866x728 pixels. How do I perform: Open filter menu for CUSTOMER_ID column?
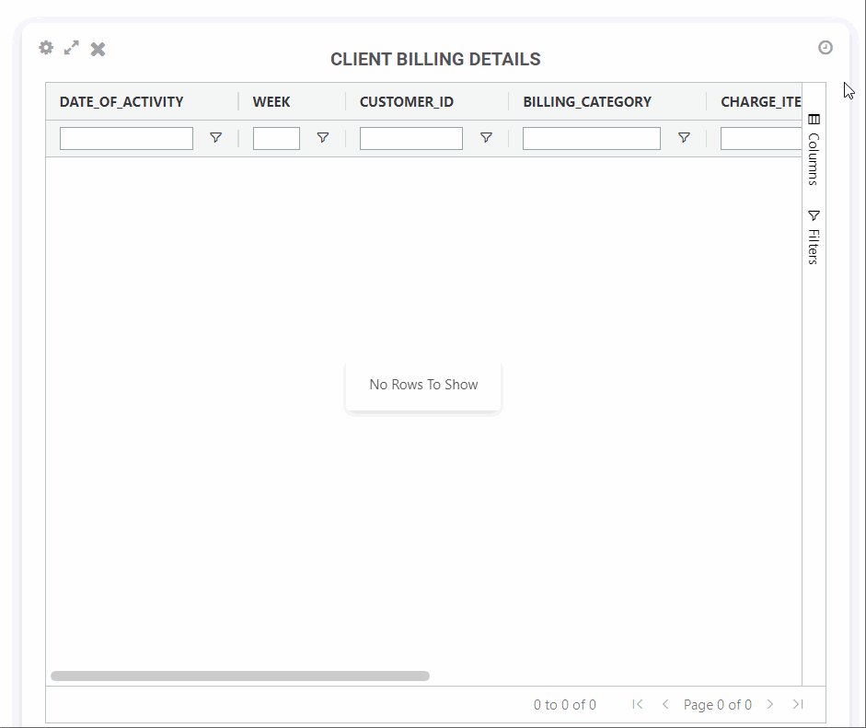tap(486, 138)
